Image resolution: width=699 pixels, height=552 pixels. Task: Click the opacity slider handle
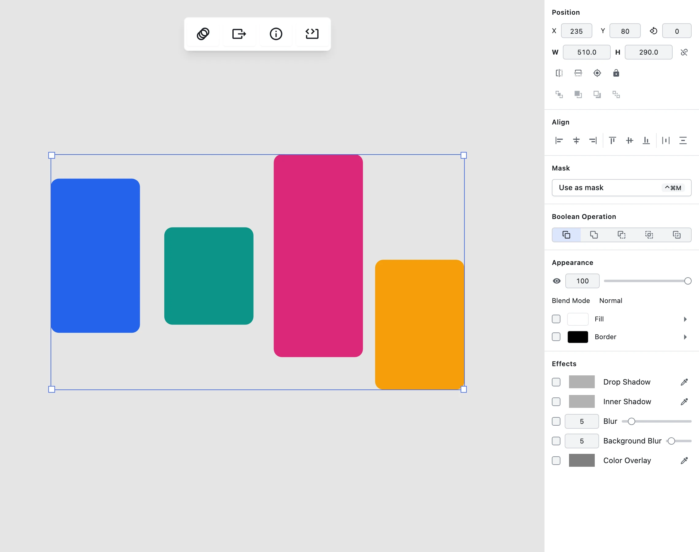[x=688, y=281]
